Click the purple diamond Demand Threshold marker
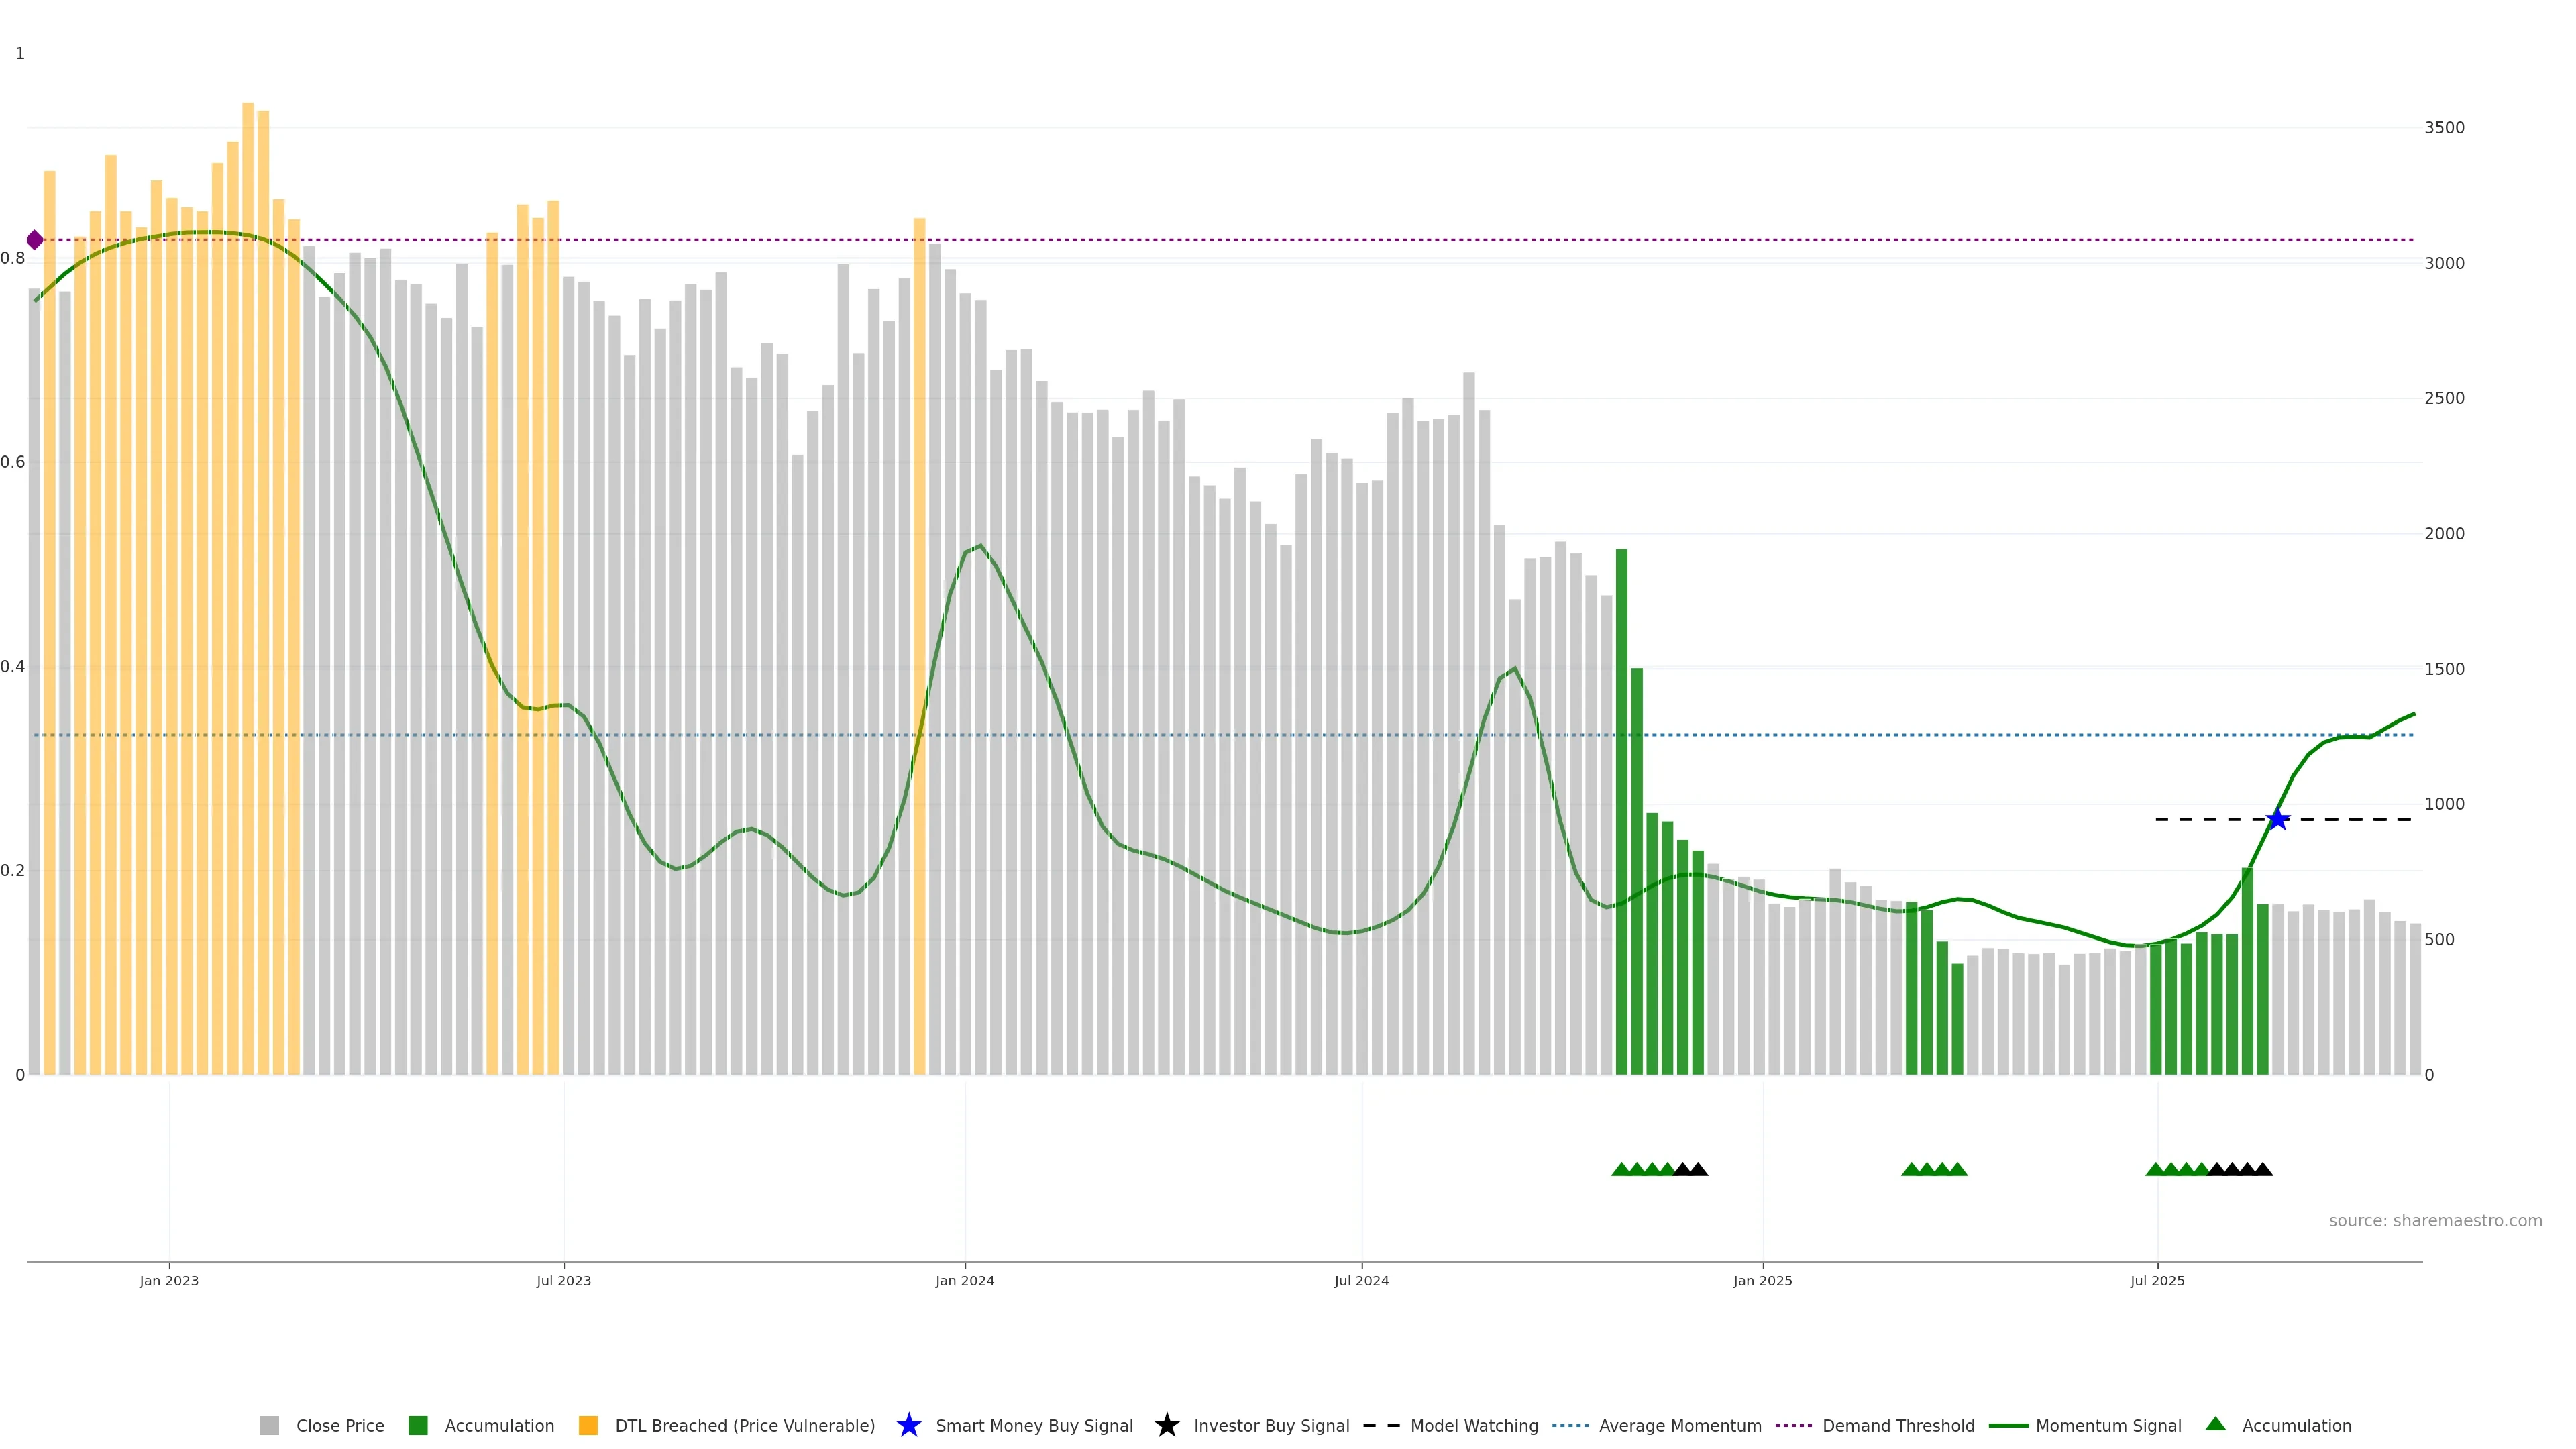Image resolution: width=2576 pixels, height=1449 pixels. pyautogui.click(x=35, y=240)
